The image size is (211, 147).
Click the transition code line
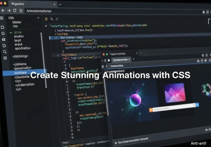86,87
